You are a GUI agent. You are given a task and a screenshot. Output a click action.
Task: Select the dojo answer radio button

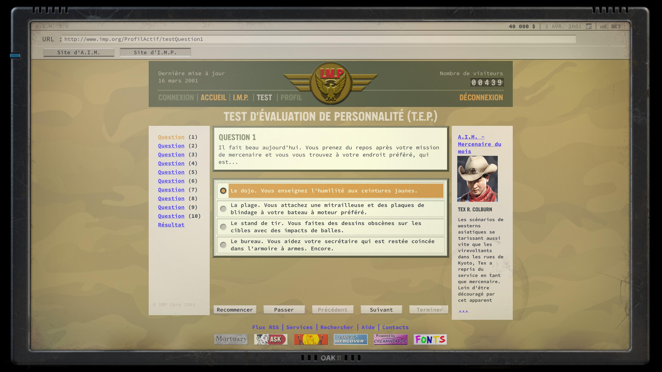[223, 191]
